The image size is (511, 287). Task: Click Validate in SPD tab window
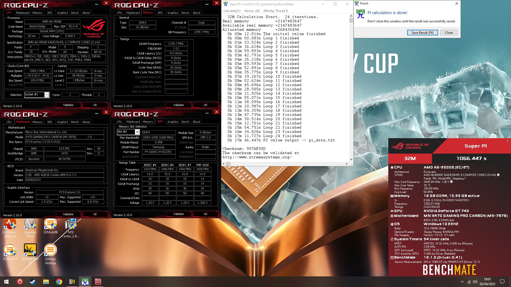[x=179, y=214]
